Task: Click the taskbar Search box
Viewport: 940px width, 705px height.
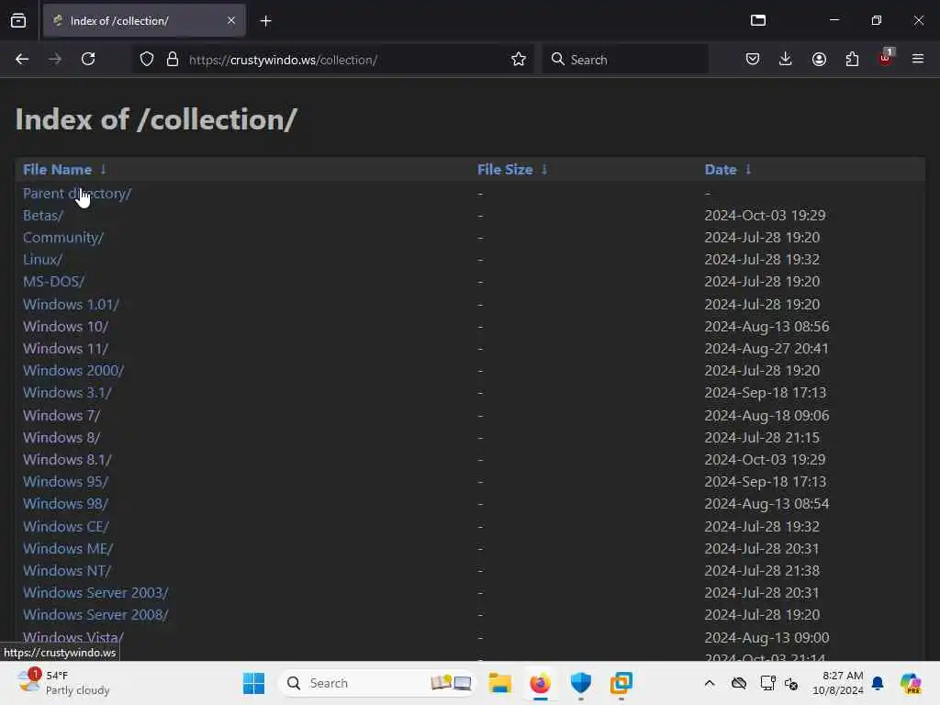Action: coord(376,683)
